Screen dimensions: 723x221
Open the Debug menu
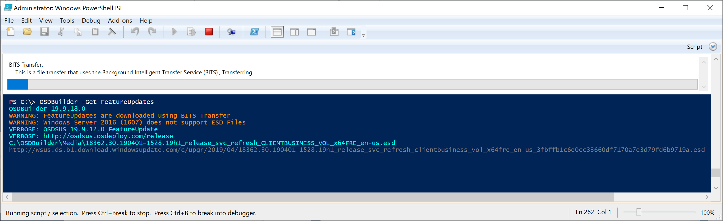click(x=91, y=20)
